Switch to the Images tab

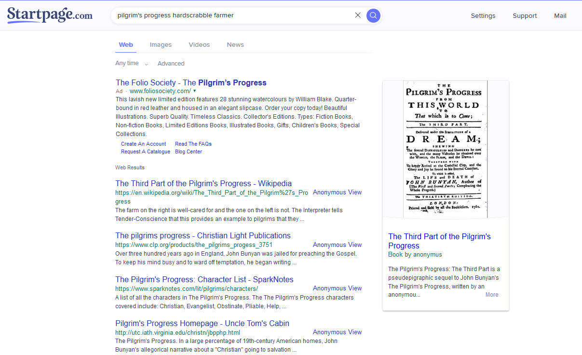161,44
